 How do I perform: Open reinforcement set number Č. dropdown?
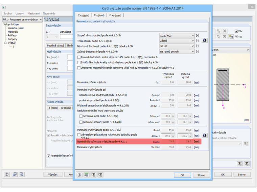point(52,37)
